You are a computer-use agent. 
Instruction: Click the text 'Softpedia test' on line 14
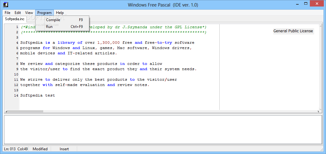(x=38, y=95)
